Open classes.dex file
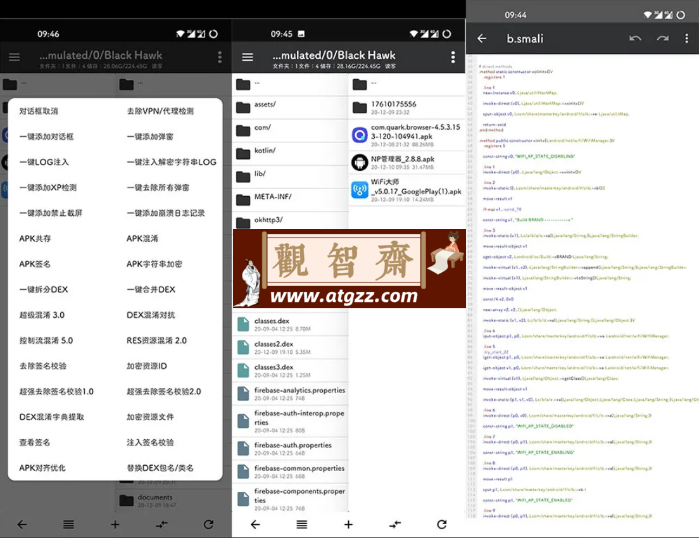The image size is (699, 538). 290,324
